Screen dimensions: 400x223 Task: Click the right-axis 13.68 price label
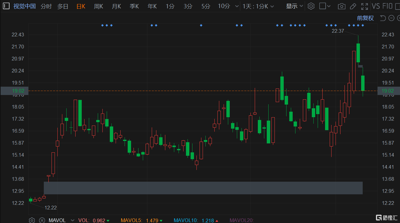click(x=388, y=179)
